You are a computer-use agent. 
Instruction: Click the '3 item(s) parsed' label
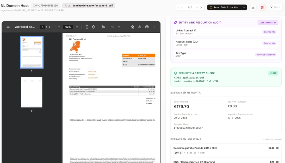point(272,139)
